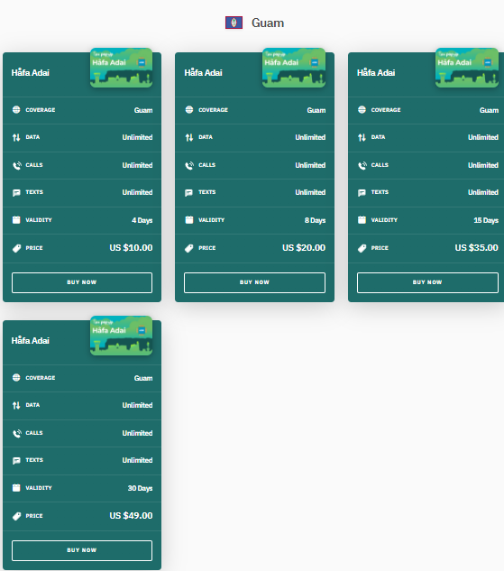Image resolution: width=504 pixels, height=571 pixels.
Task: Buy the US $49.00 Håfa Adai plan
Action: [82, 550]
